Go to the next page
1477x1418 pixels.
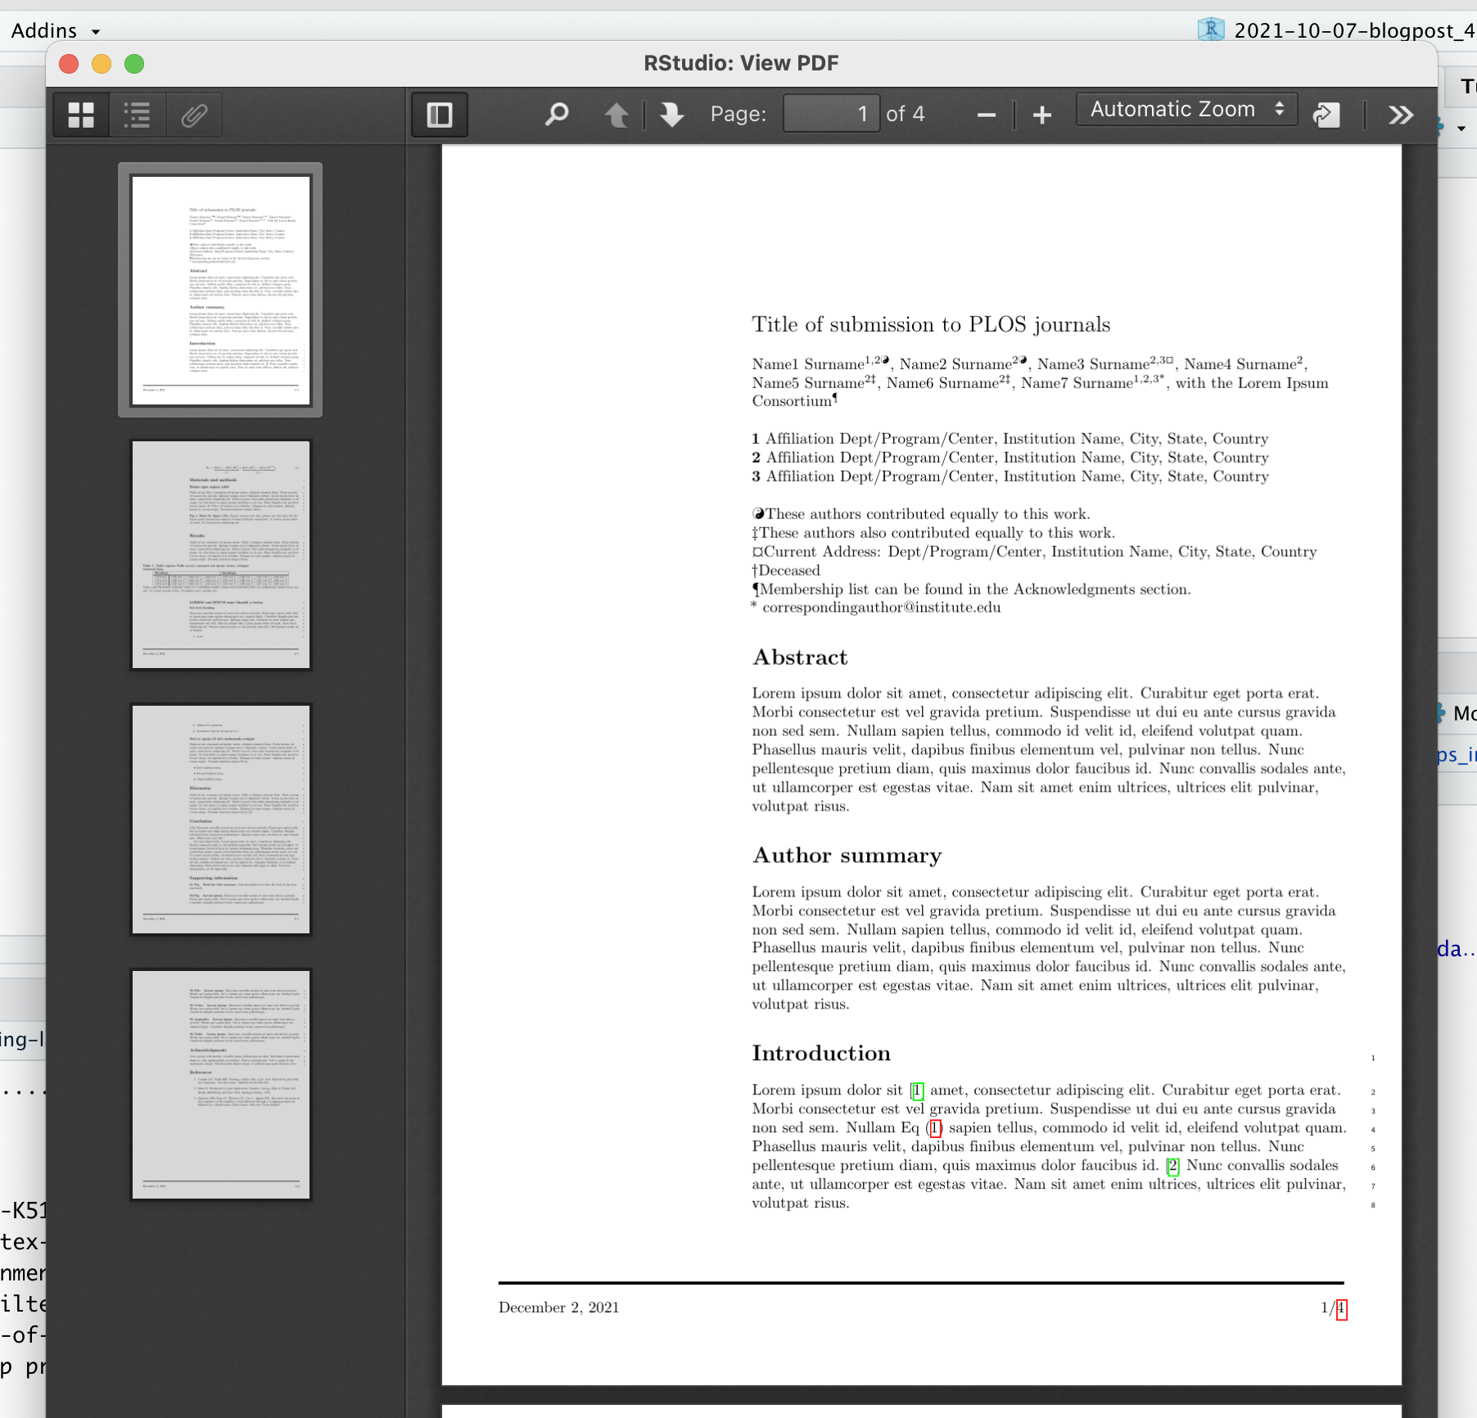point(671,114)
